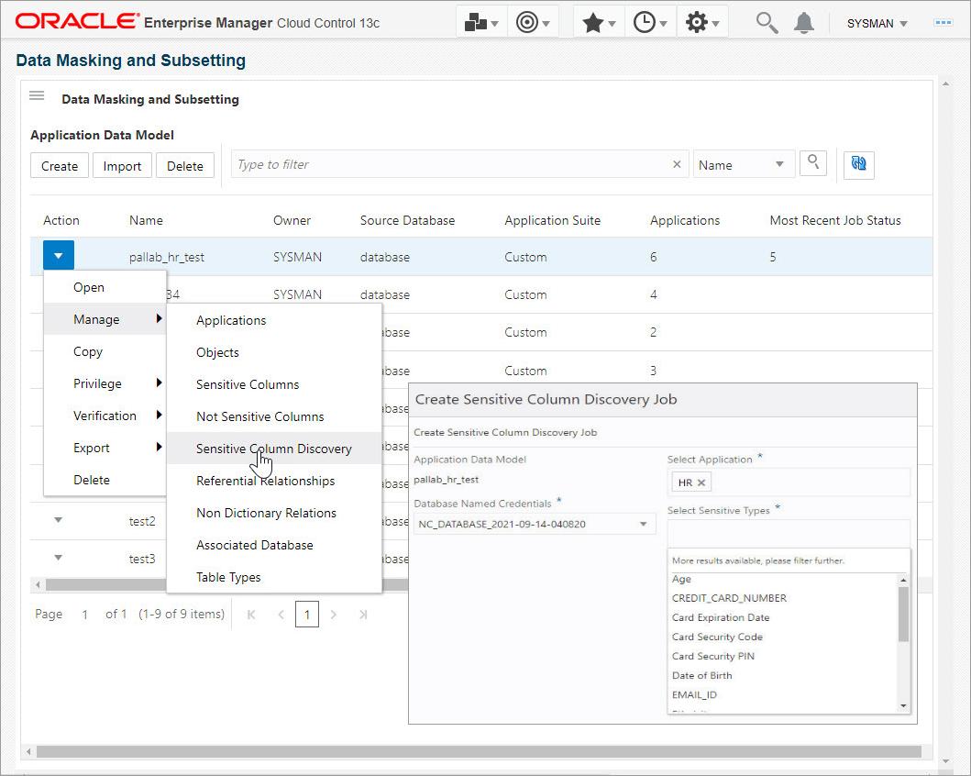Click the global search magnifier icon

click(767, 23)
